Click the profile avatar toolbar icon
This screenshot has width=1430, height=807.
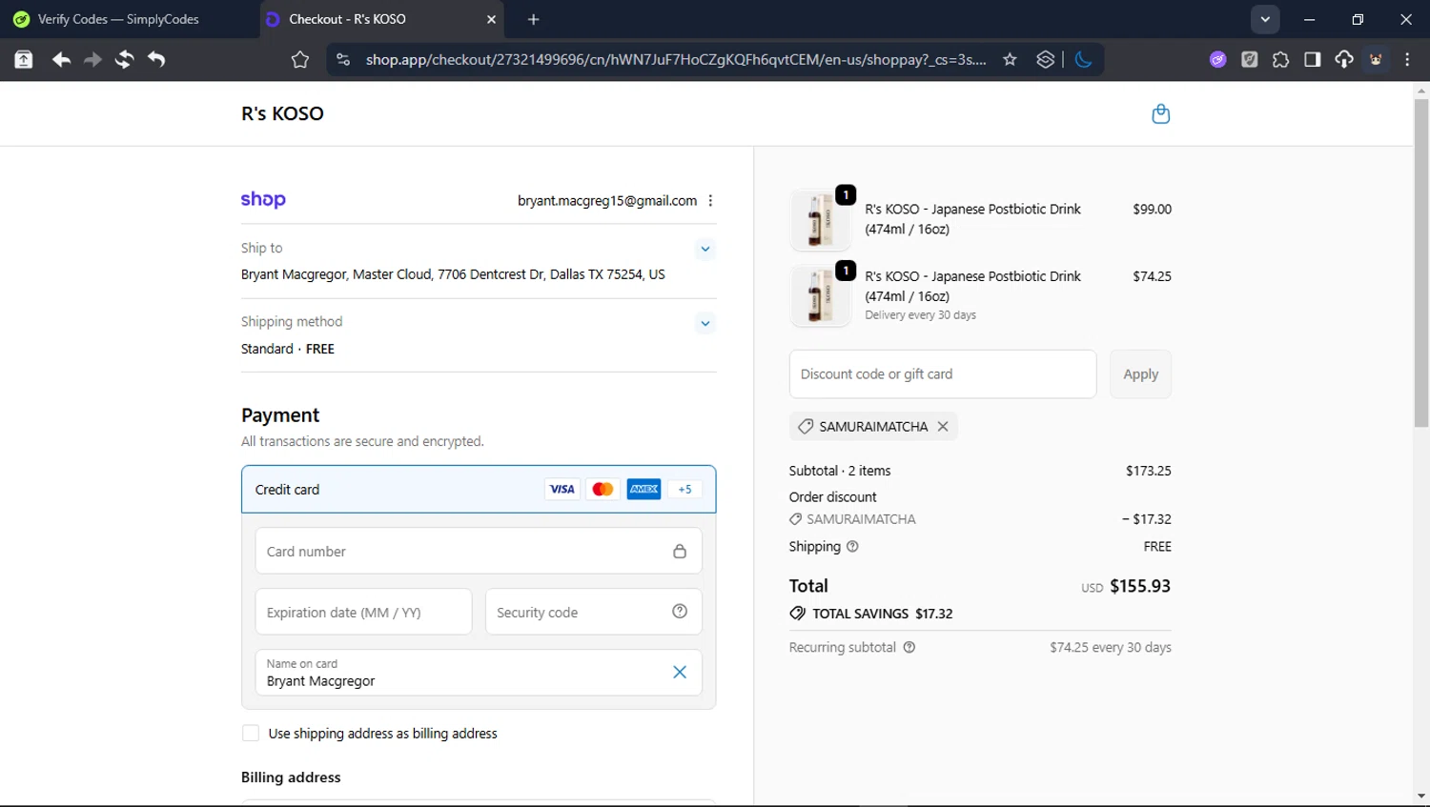pos(1377,60)
